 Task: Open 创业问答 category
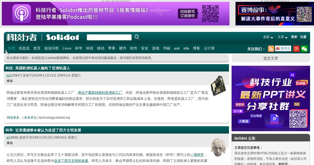click(52, 48)
